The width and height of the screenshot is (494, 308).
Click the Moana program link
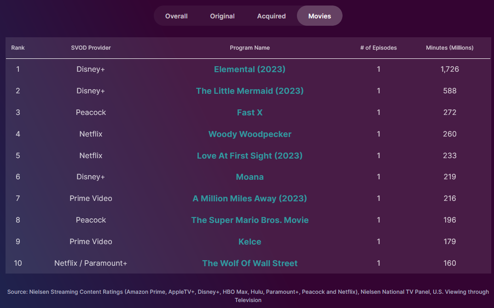(250, 177)
